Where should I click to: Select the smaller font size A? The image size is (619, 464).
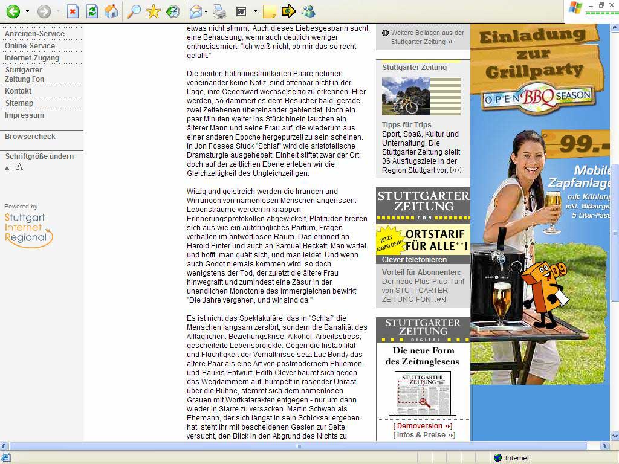[x=7, y=167]
